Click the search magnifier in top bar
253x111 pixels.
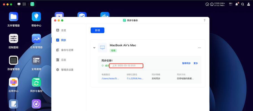243,4
